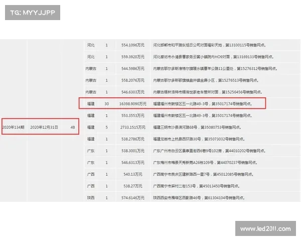Select the address with outlet 第15276312号

[x=215, y=69]
